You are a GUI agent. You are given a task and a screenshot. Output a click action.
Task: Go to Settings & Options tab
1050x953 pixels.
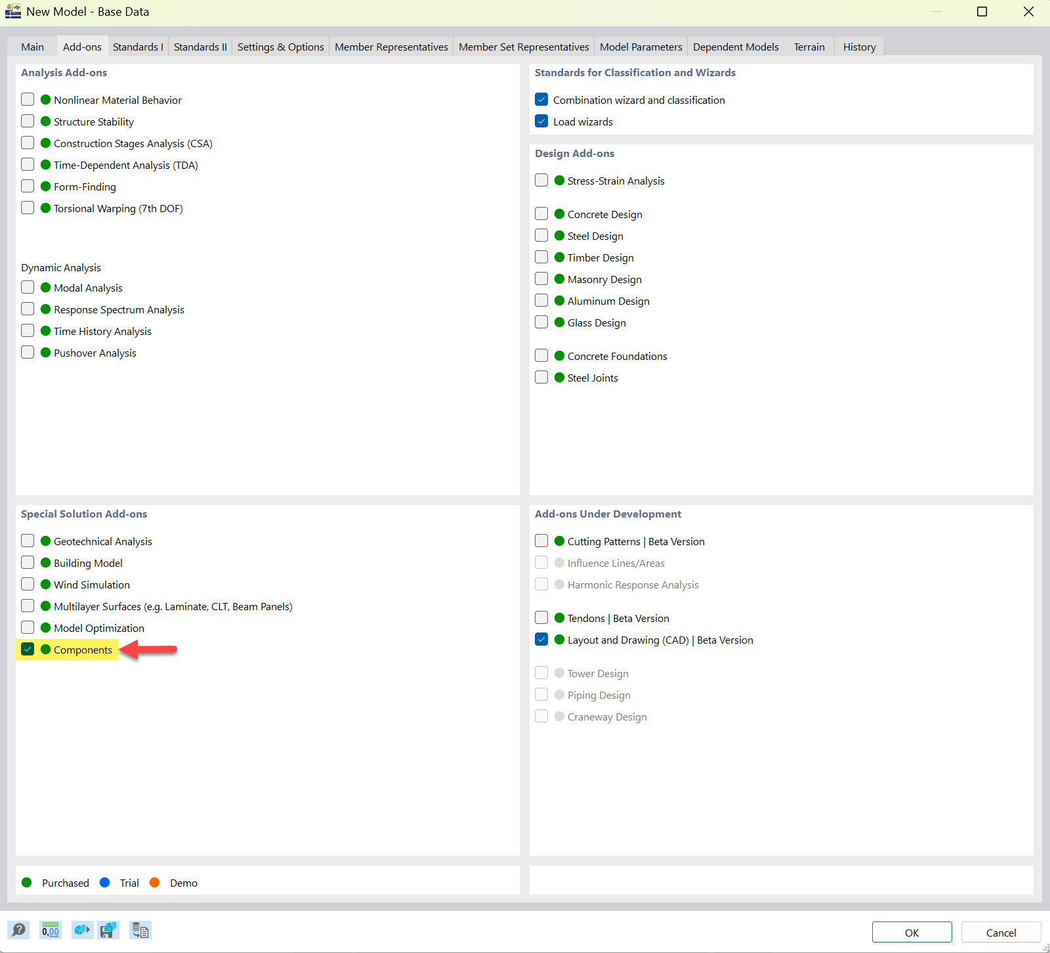coord(281,47)
